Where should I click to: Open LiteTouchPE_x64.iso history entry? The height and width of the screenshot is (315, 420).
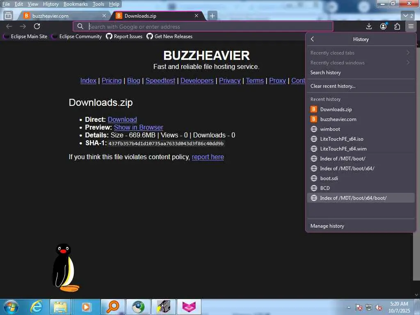click(x=361, y=139)
